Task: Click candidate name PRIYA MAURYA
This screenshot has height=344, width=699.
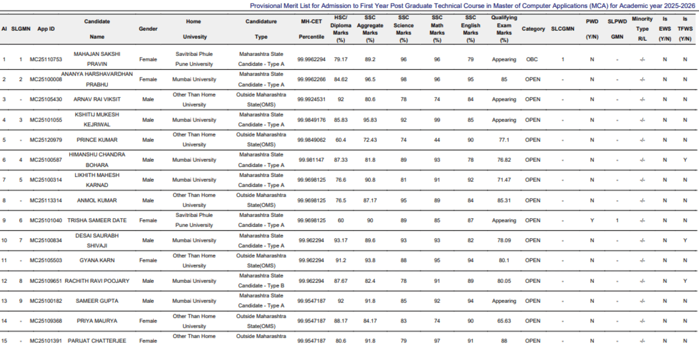Action: click(x=97, y=321)
